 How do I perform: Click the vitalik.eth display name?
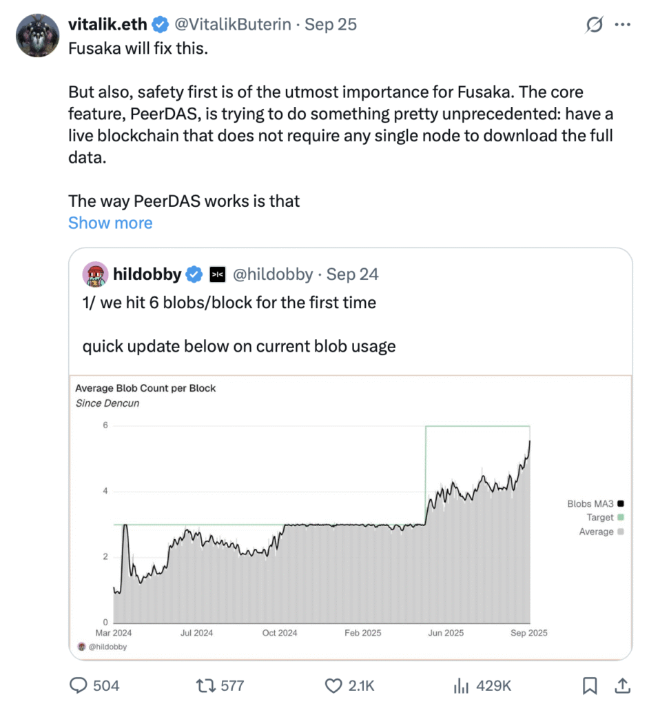107,25
